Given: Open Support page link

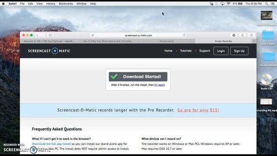Looking at the screenshot, I should pyautogui.click(x=205, y=51).
